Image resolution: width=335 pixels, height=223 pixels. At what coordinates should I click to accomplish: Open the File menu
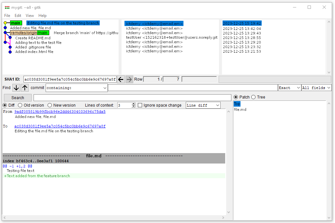pos(7,15)
